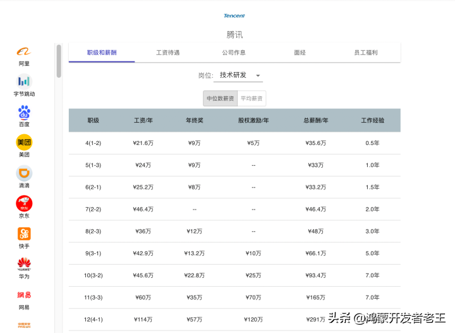Select the 5(1-3) level row cell

[93, 165]
